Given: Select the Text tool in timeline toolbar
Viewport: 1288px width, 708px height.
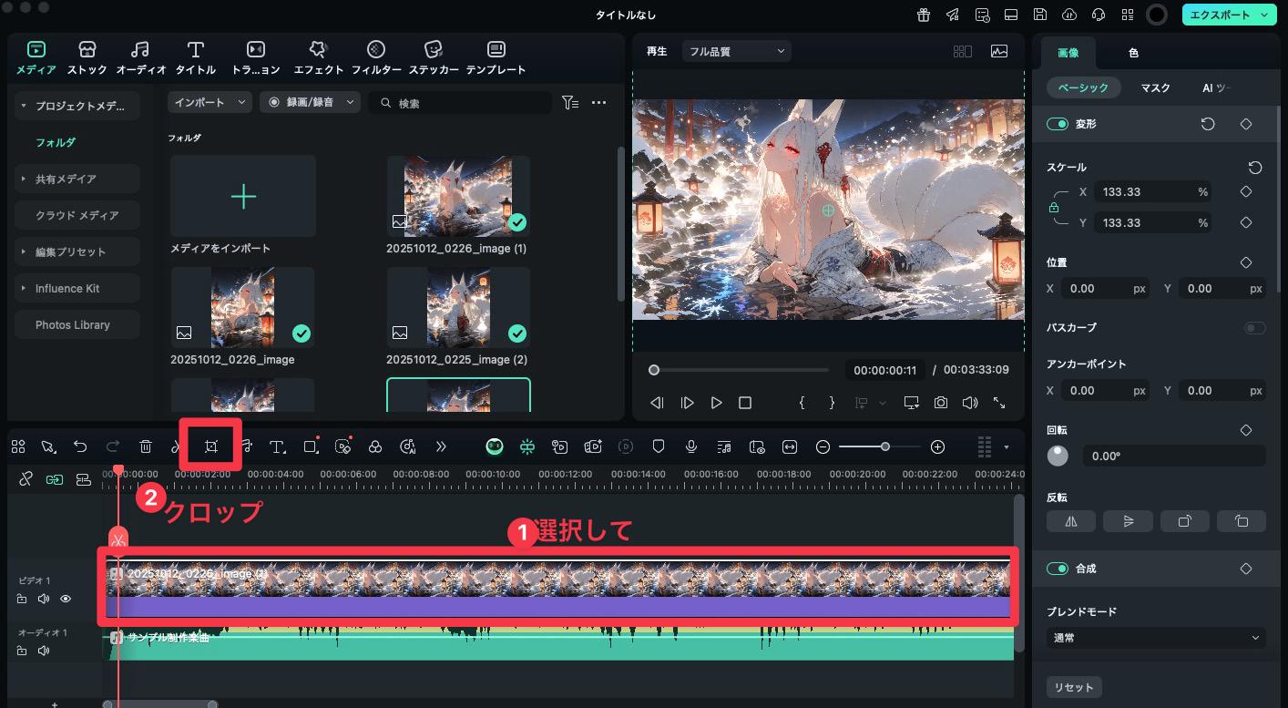Looking at the screenshot, I should coord(277,446).
